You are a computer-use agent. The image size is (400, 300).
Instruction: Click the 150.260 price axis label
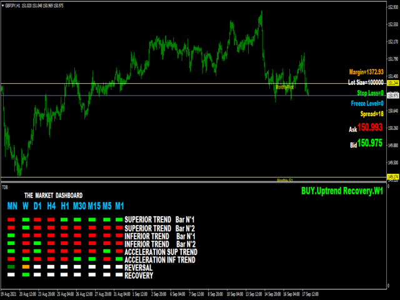[393, 127]
